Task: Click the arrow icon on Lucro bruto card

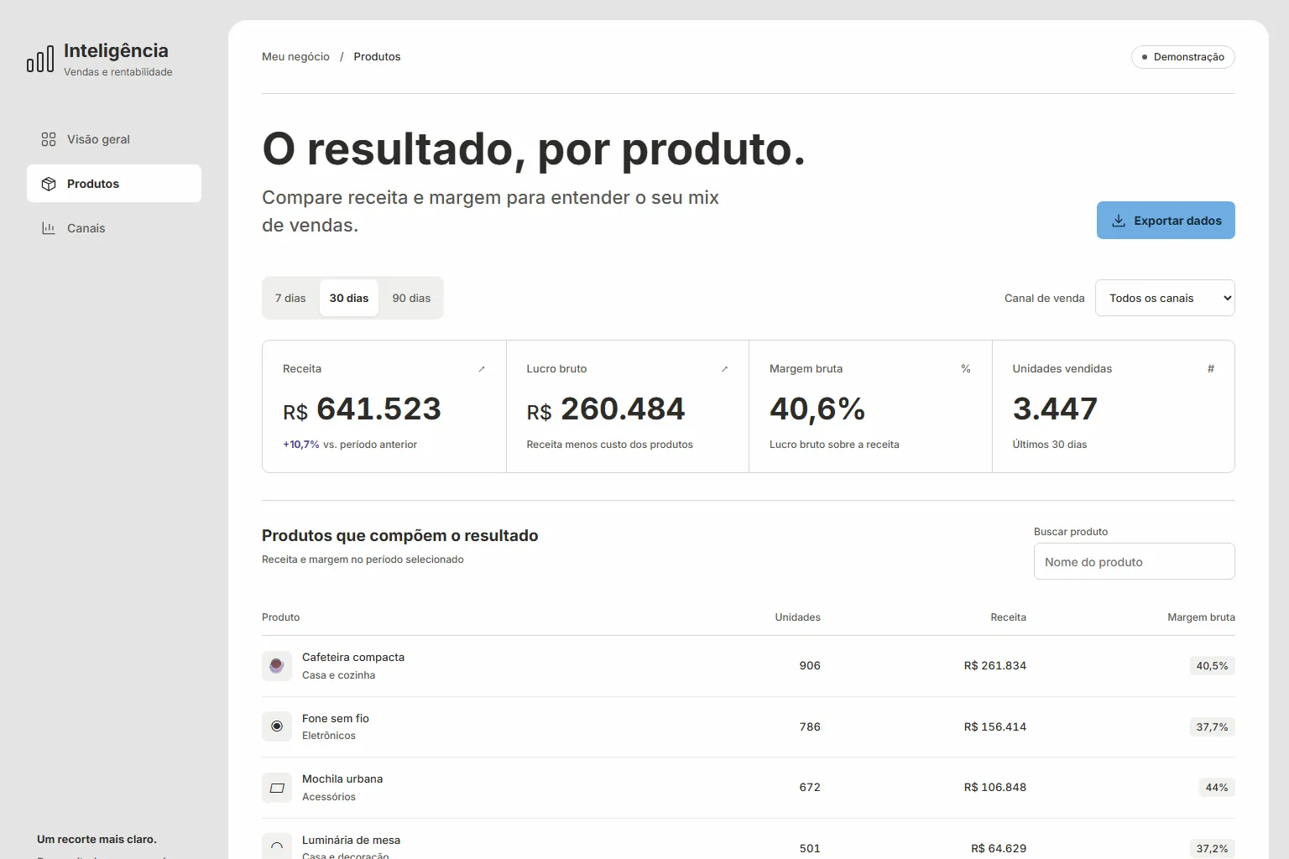Action: coord(724,369)
